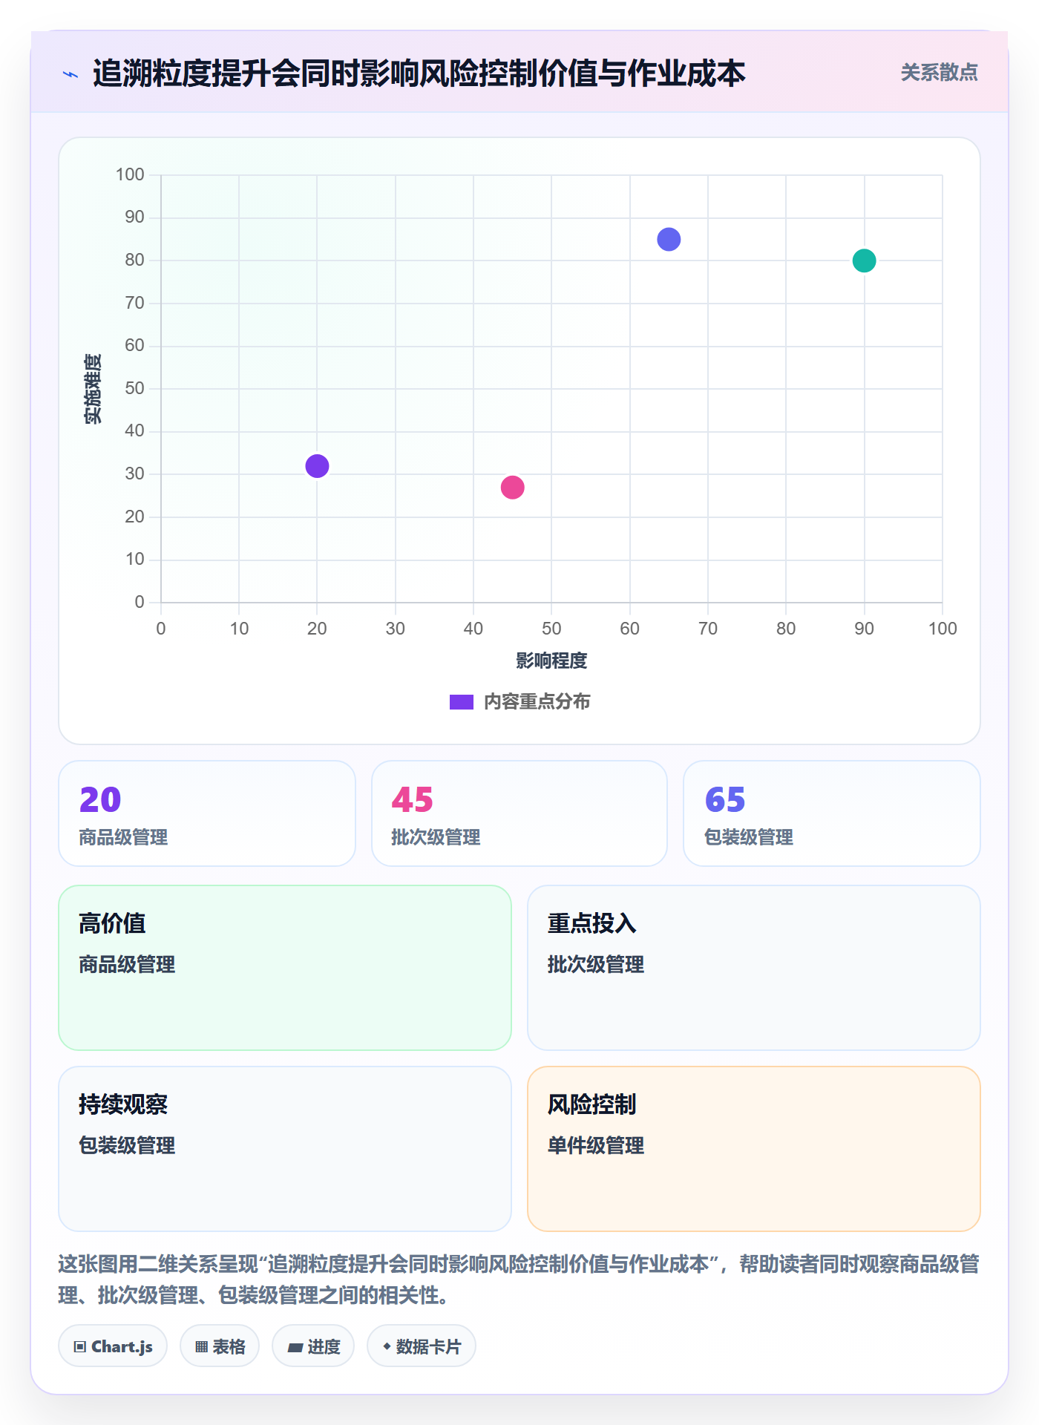The height and width of the screenshot is (1425, 1039).
Task: Select the green 高价值 quadrant card
Action: click(x=285, y=968)
